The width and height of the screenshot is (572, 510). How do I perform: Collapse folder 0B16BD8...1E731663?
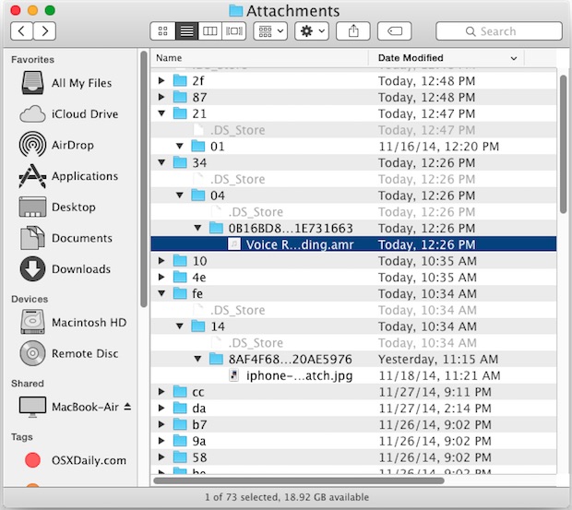[x=197, y=228]
